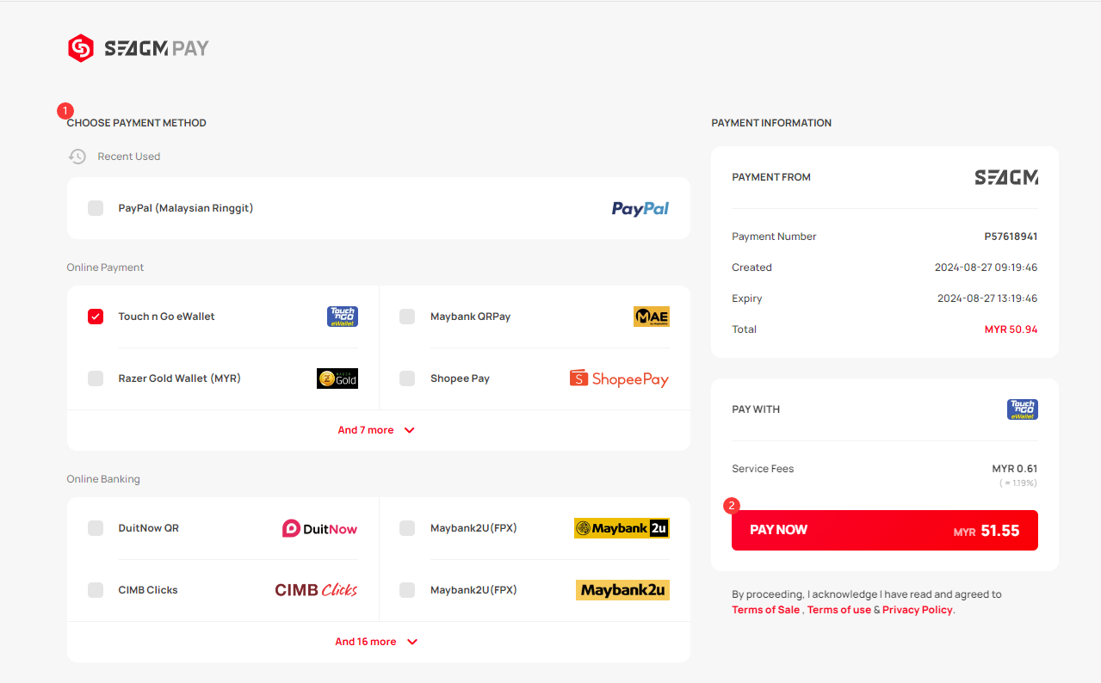Viewport: 1101px width, 683px height.
Task: Click the CIMB Clicks logo
Action: pos(316,590)
